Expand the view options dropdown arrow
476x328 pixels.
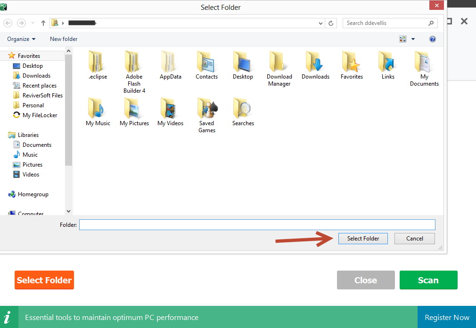point(413,39)
